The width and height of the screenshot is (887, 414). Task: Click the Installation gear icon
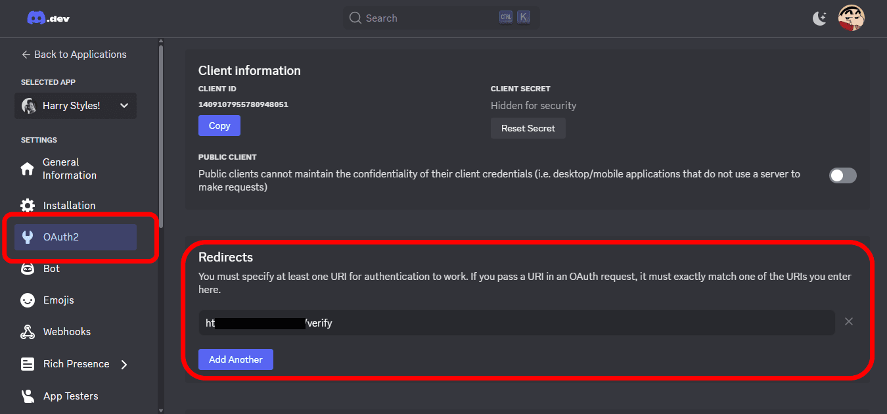28,206
